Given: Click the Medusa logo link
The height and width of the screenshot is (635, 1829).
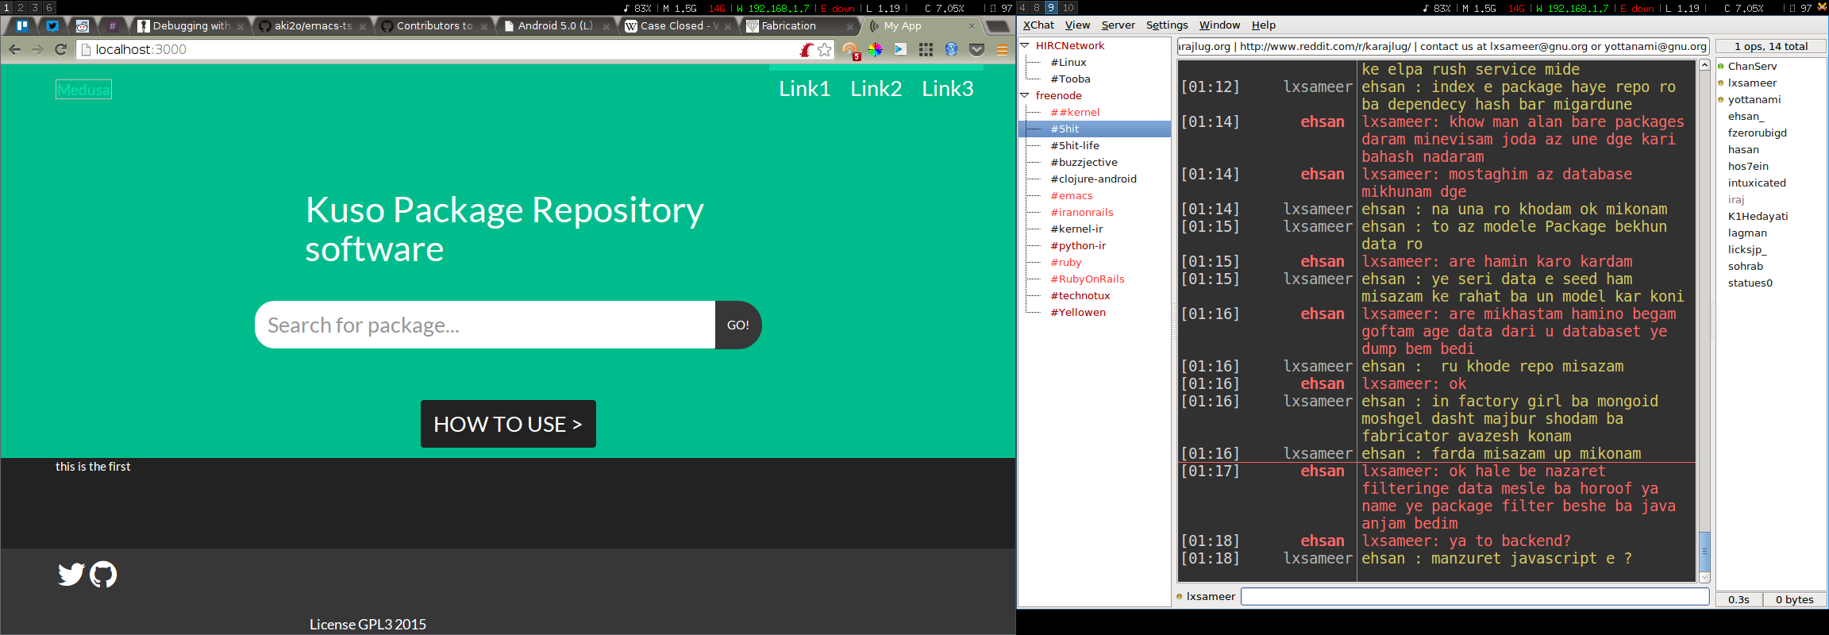Looking at the screenshot, I should point(83,90).
